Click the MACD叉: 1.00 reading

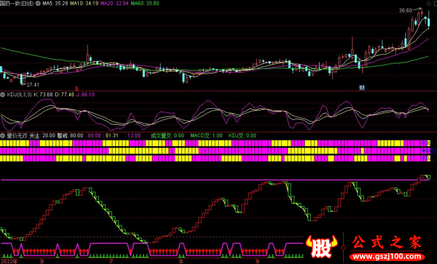click(206, 136)
